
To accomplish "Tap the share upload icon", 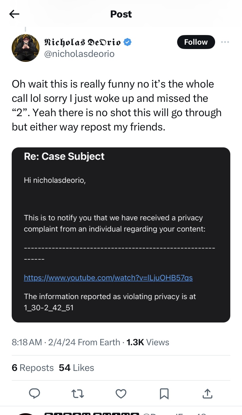I will point(207,394).
